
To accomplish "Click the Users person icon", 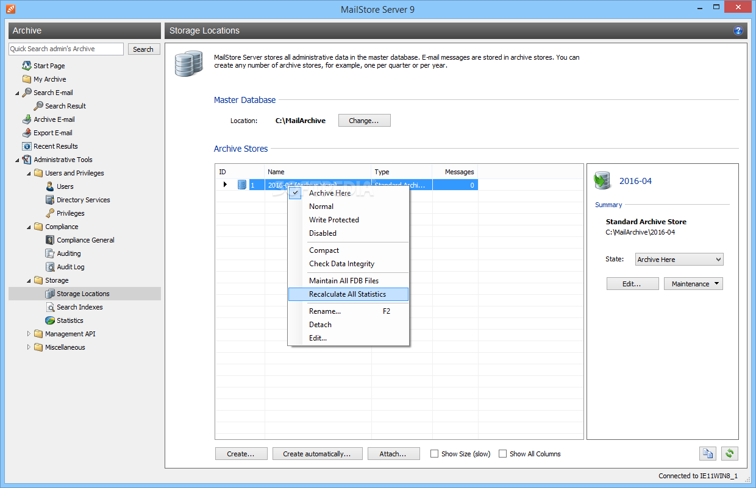I will [50, 186].
